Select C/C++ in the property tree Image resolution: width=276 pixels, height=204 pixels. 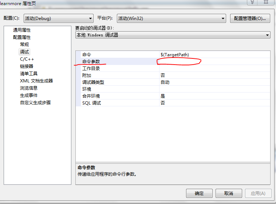click(27, 59)
